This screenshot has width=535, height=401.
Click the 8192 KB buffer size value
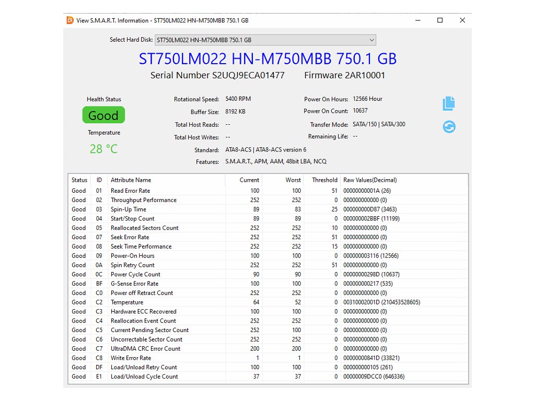click(x=235, y=112)
